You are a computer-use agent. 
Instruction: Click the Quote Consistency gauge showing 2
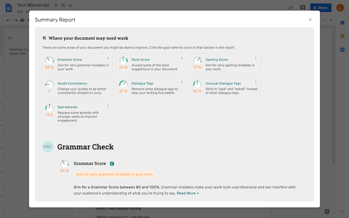pyautogui.click(x=50, y=86)
